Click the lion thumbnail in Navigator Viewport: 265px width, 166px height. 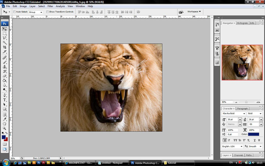pos(242,62)
